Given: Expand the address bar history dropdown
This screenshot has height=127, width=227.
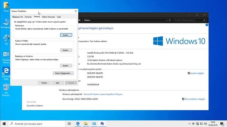Looking at the screenshot, I should tap(167, 20).
